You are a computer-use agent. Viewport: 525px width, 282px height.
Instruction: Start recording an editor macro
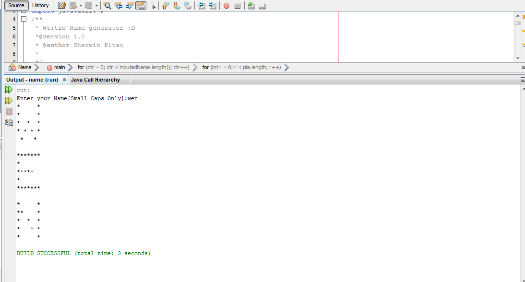[x=226, y=6]
